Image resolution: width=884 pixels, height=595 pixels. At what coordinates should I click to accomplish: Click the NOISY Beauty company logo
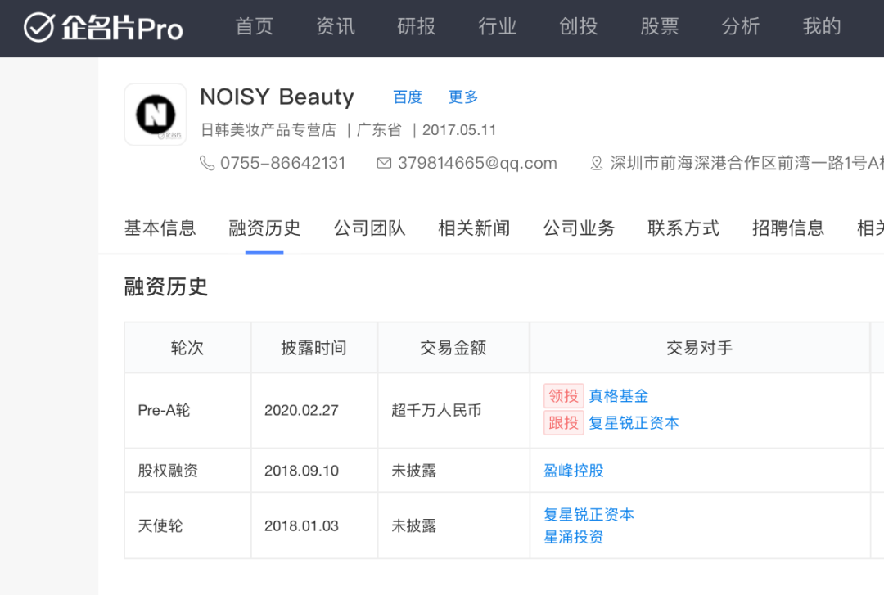156,115
